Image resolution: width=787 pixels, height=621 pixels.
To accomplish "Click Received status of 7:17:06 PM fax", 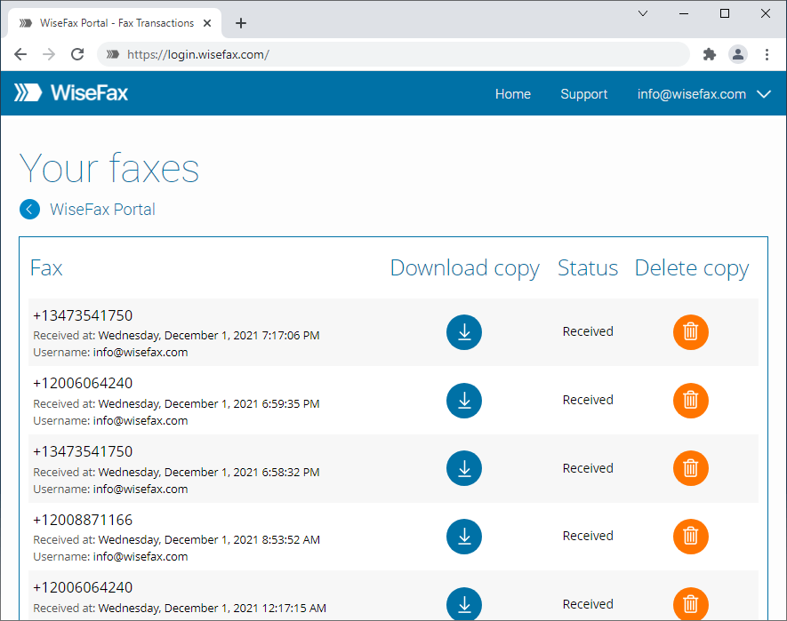I will pos(588,331).
